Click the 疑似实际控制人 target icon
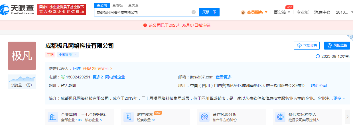 [x=280, y=117]
